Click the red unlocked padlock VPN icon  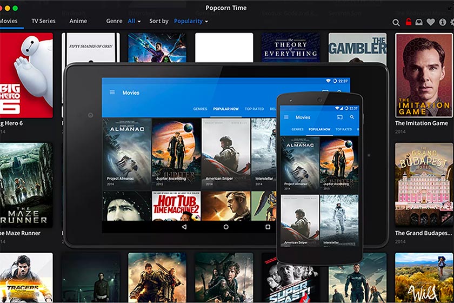coord(408,22)
